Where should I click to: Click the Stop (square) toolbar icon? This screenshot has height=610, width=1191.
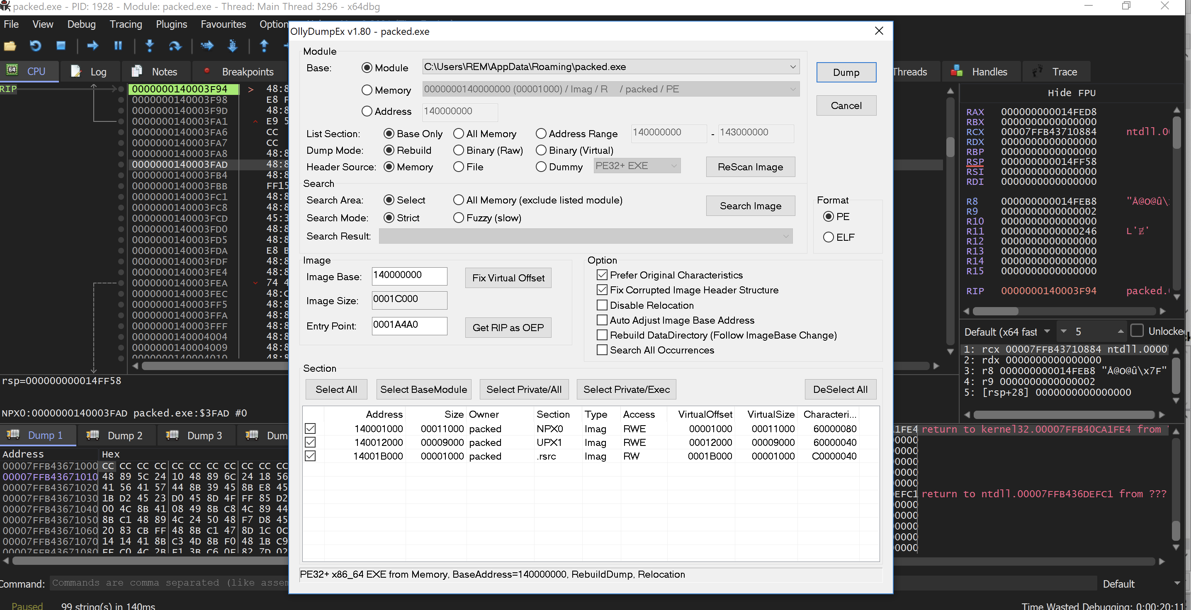61,46
